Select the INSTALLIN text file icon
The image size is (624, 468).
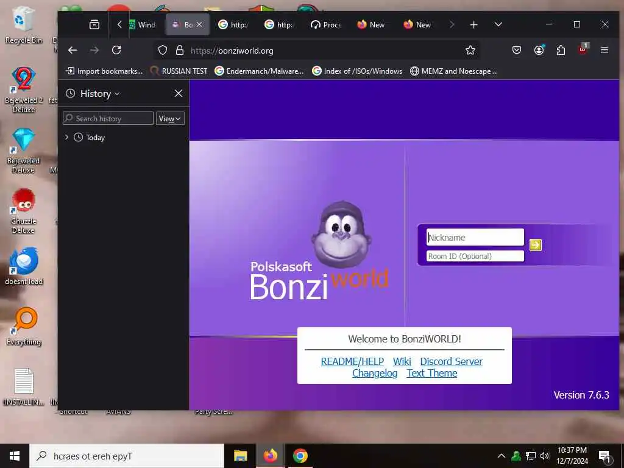(24, 387)
